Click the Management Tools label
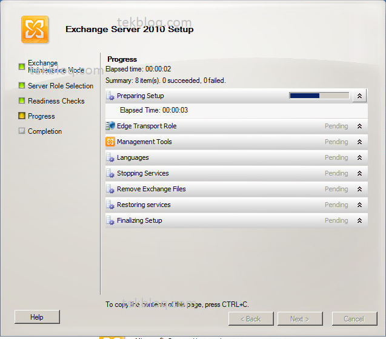Image resolution: width=386 pixels, height=339 pixels. pyautogui.click(x=144, y=142)
